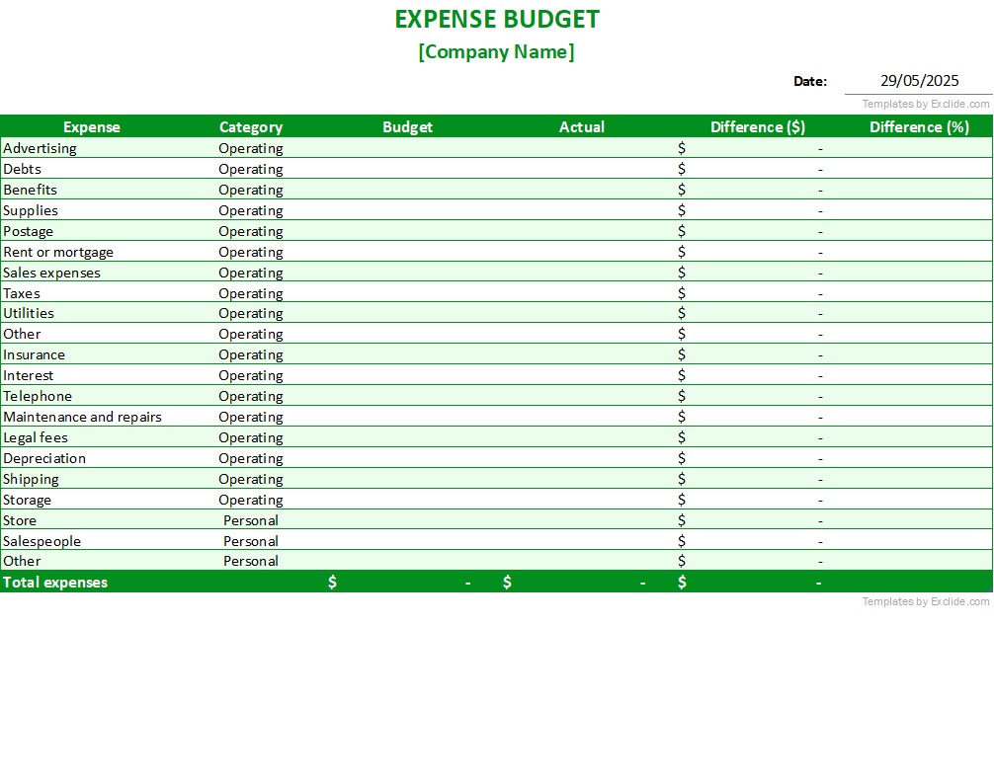Image resolution: width=994 pixels, height=782 pixels.
Task: Select the Difference (%) column header
Action: click(x=919, y=126)
